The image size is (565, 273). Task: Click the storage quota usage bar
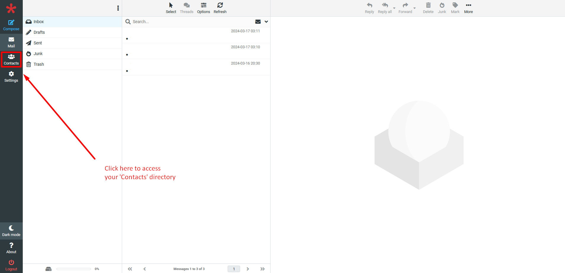[74, 269]
